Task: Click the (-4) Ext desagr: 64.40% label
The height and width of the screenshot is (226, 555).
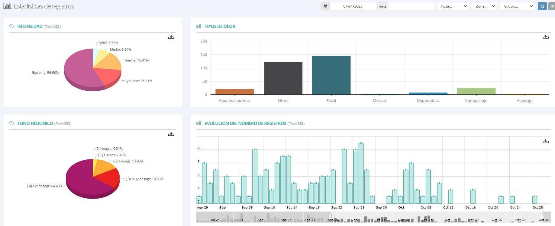Action: [44, 186]
